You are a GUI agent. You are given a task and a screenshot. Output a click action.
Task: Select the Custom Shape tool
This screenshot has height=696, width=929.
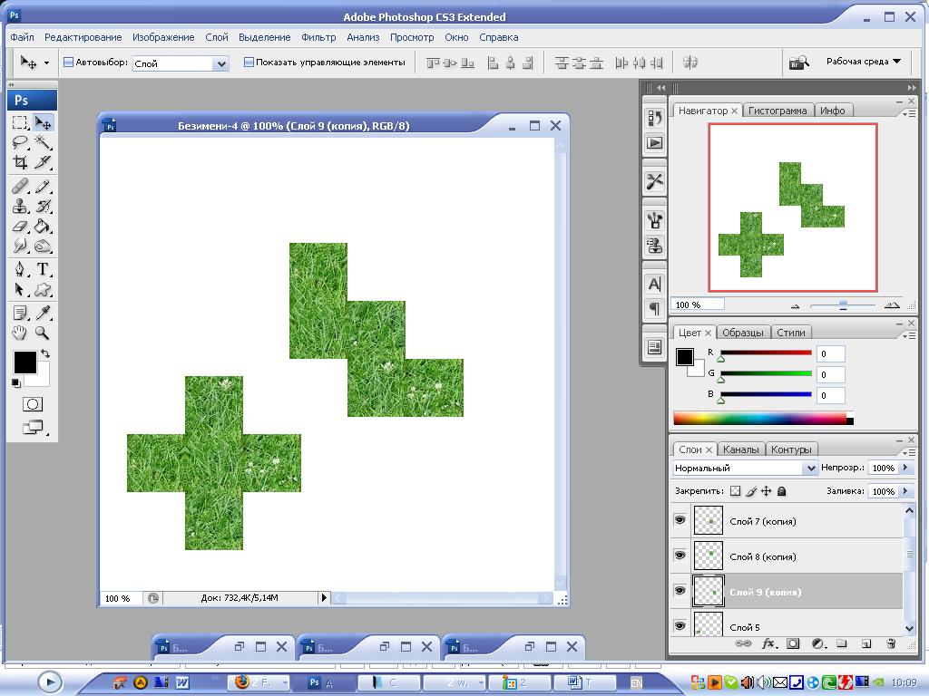43,289
